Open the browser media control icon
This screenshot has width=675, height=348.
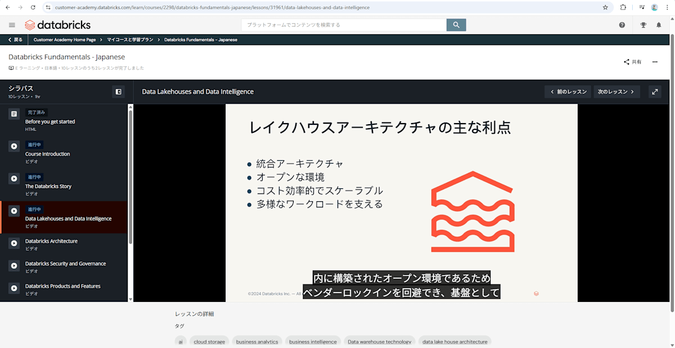pos(642,7)
